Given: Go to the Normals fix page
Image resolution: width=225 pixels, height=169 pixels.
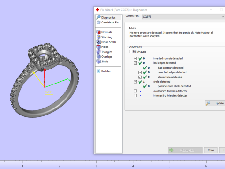Looking at the screenshot, I should tap(106, 32).
